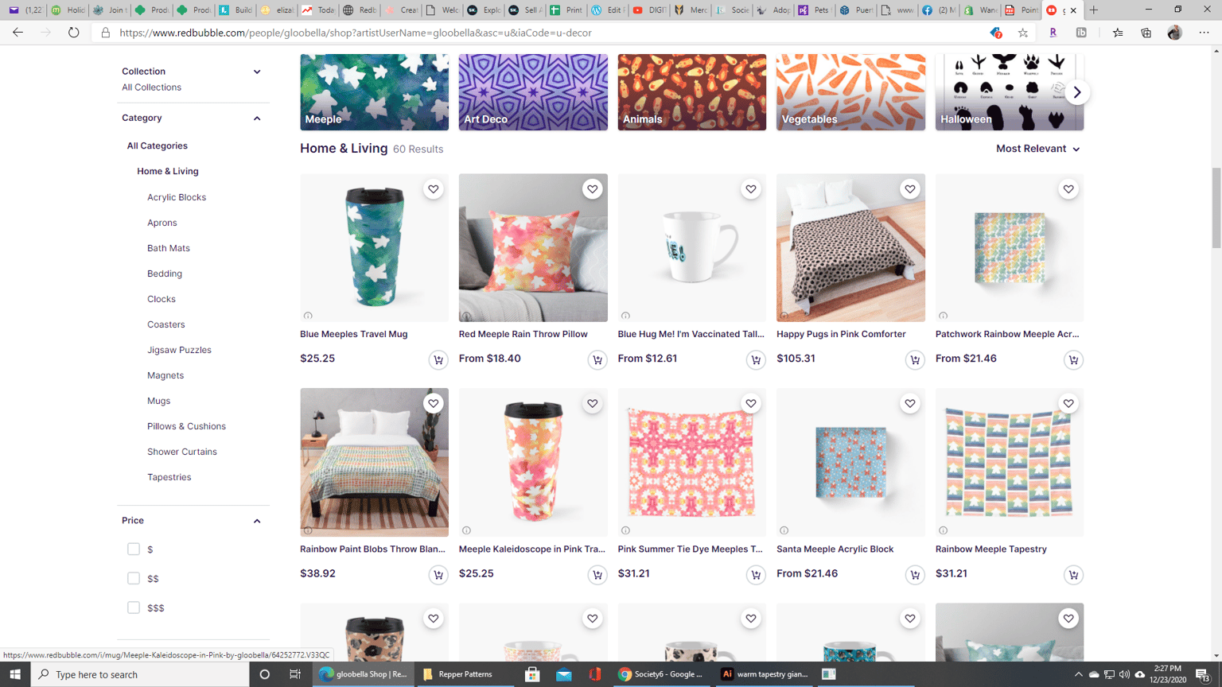Select the Home & Living category
This screenshot has width=1222, height=687.
pyautogui.click(x=168, y=171)
